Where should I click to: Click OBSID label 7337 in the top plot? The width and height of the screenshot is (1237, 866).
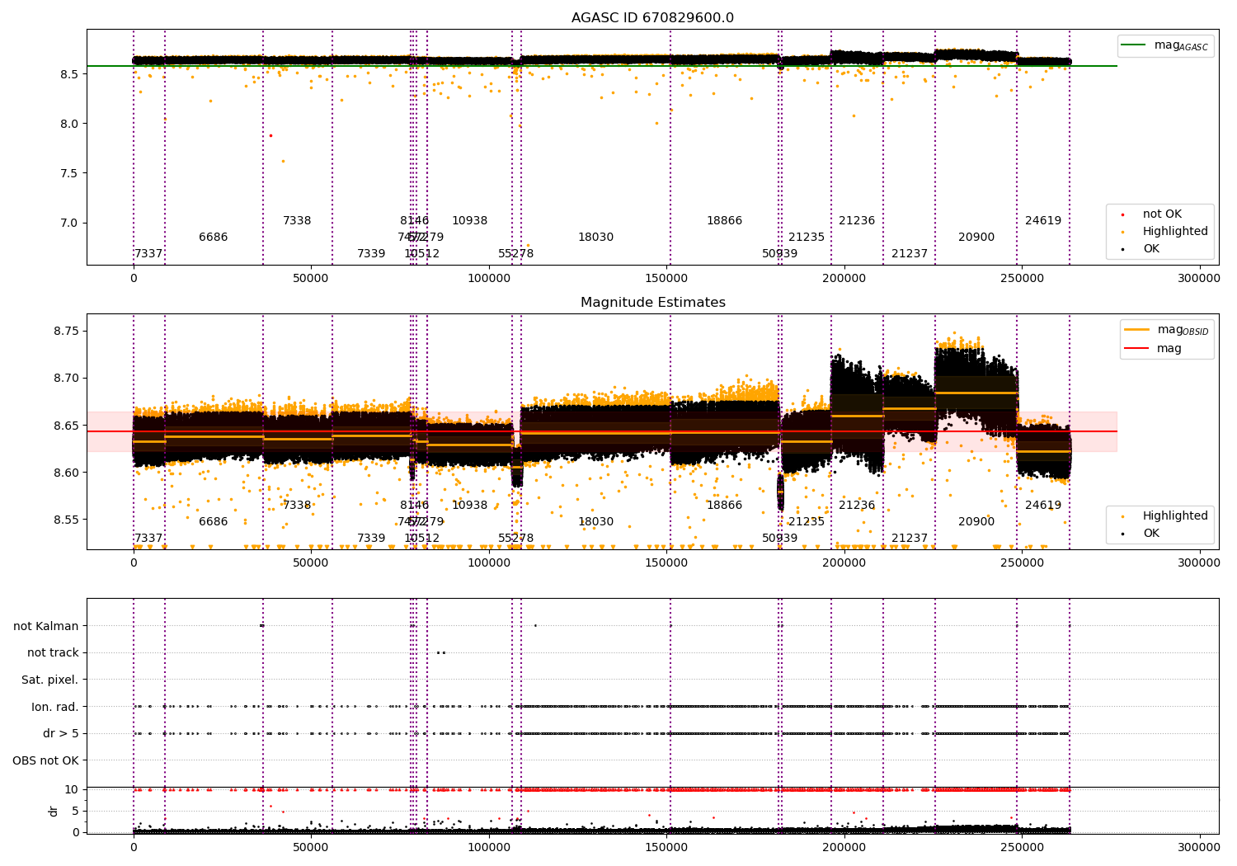tap(148, 254)
